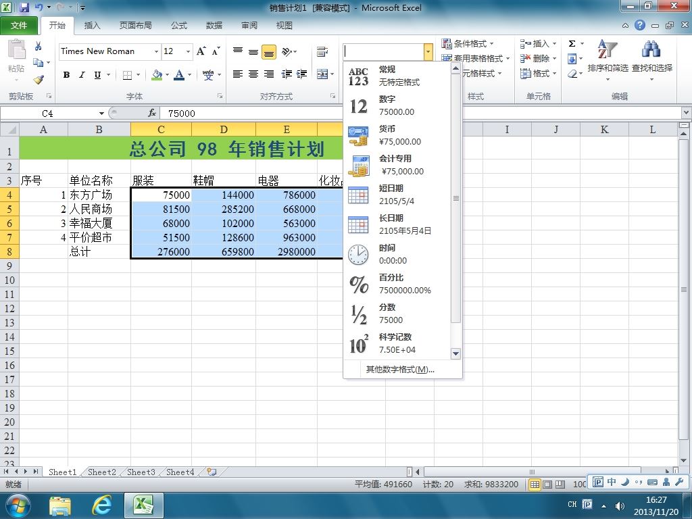Open the font color dropdown arrow
Screen dimensions: 692x519
tap(189, 75)
